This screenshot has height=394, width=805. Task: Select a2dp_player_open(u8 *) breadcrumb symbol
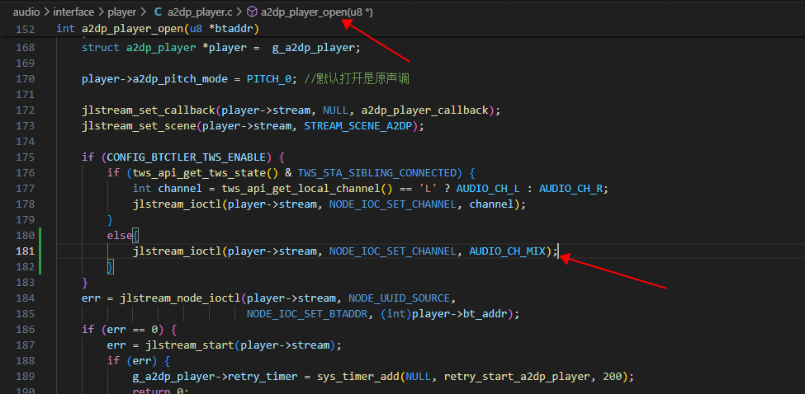316,12
